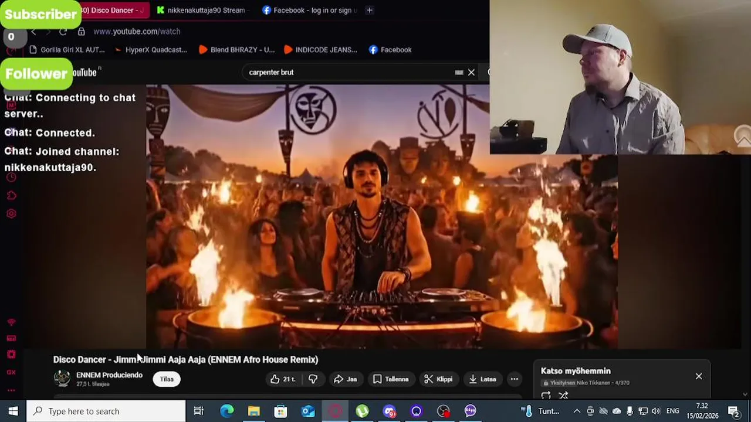Open more actions three-dots under video
751x422 pixels.
[514, 379]
